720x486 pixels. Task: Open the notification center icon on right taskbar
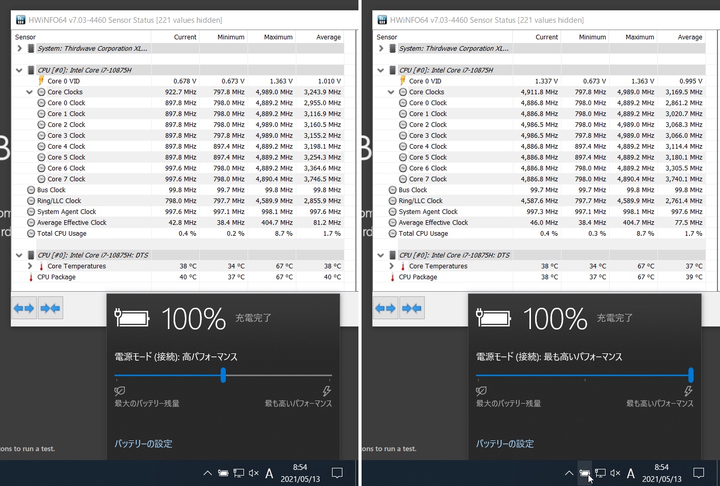coord(698,473)
